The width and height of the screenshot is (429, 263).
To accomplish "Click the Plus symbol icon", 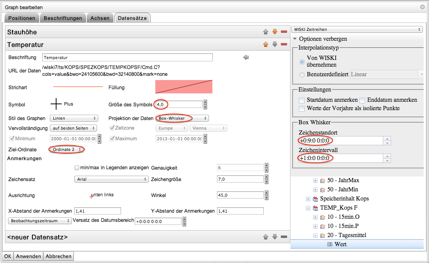I will [x=56, y=104].
